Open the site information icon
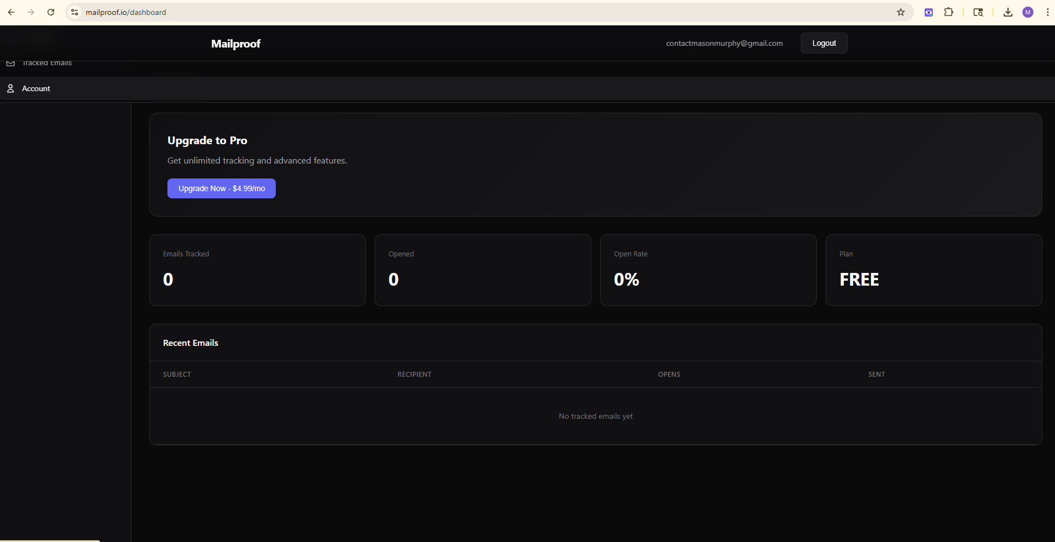Viewport: 1055px width, 542px height. (74, 12)
